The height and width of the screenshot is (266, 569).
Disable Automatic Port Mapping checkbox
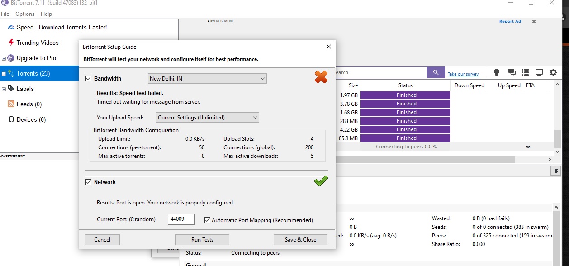click(208, 220)
